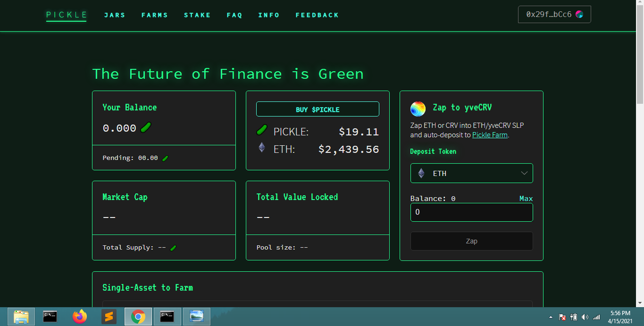Viewport: 644px width, 326px height.
Task: Open the STAKE page
Action: pyautogui.click(x=197, y=15)
